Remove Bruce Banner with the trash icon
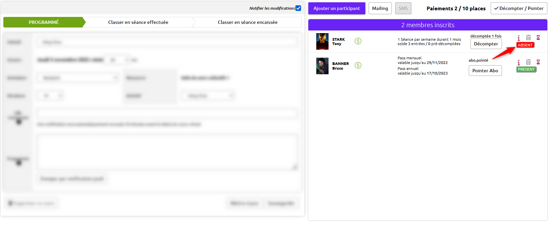This screenshot has height=229, width=549. coord(528,62)
